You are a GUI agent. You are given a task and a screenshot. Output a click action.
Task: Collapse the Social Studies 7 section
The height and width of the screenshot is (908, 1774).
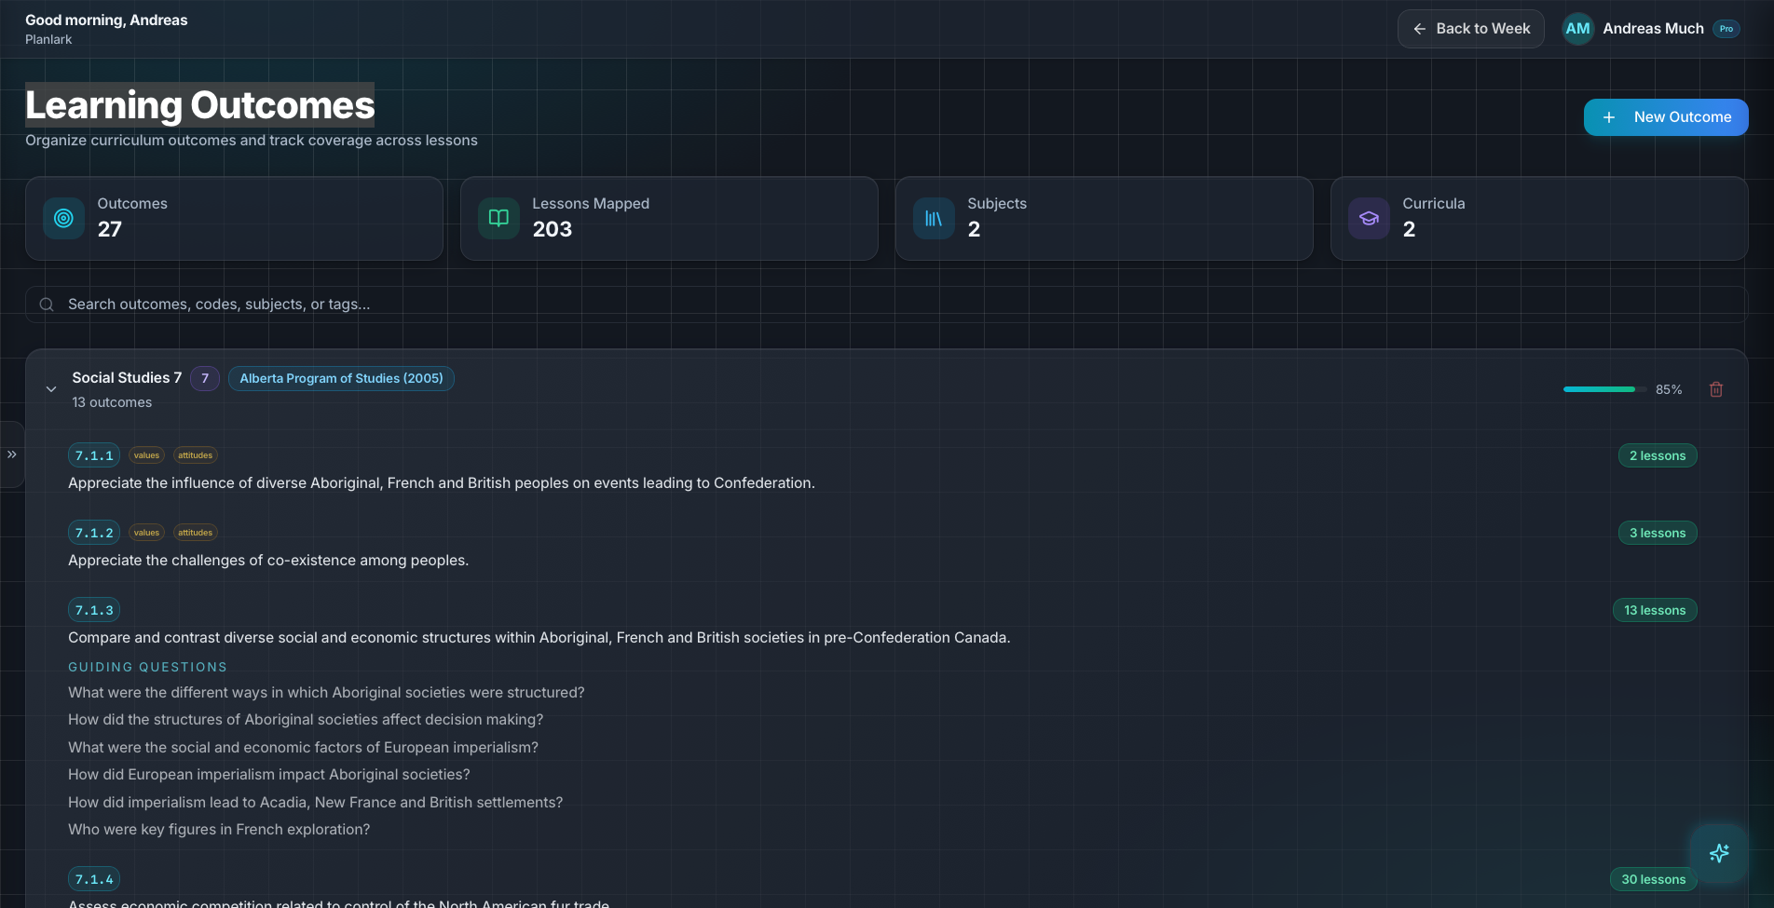click(x=51, y=389)
